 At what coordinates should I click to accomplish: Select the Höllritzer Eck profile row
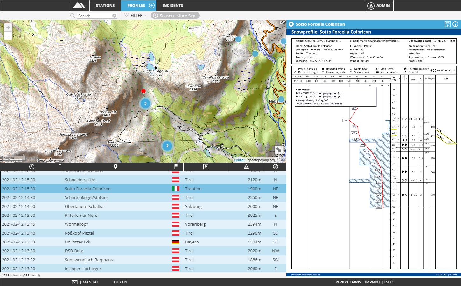tap(143, 242)
